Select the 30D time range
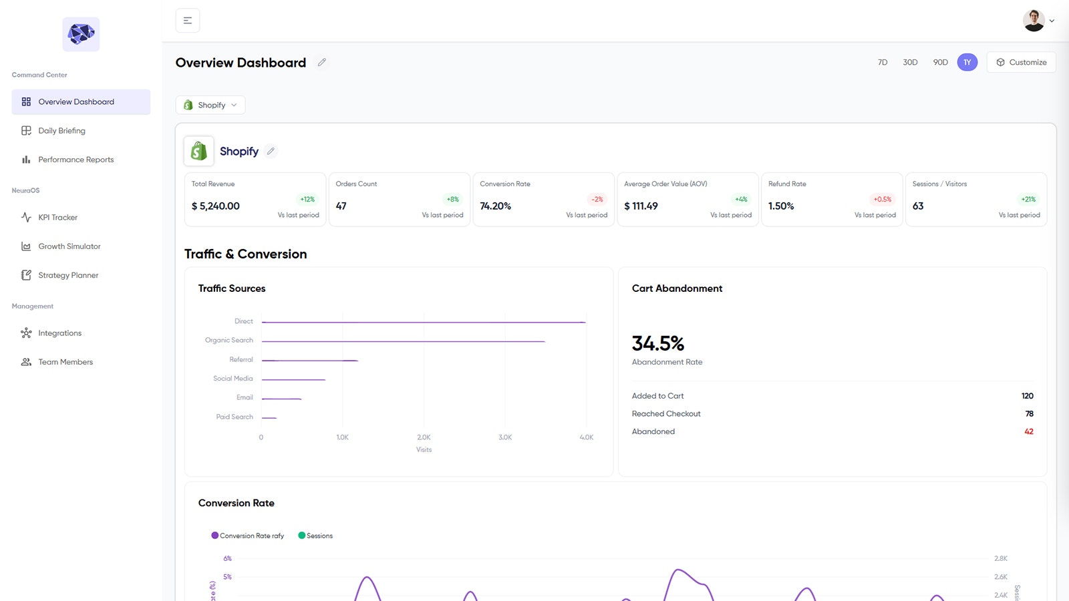Image resolution: width=1069 pixels, height=601 pixels. 910,62
